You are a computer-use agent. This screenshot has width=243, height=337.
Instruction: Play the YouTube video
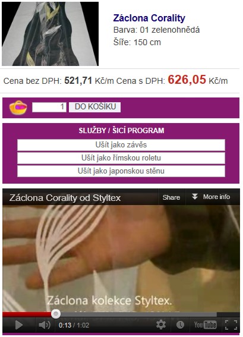[18, 325]
